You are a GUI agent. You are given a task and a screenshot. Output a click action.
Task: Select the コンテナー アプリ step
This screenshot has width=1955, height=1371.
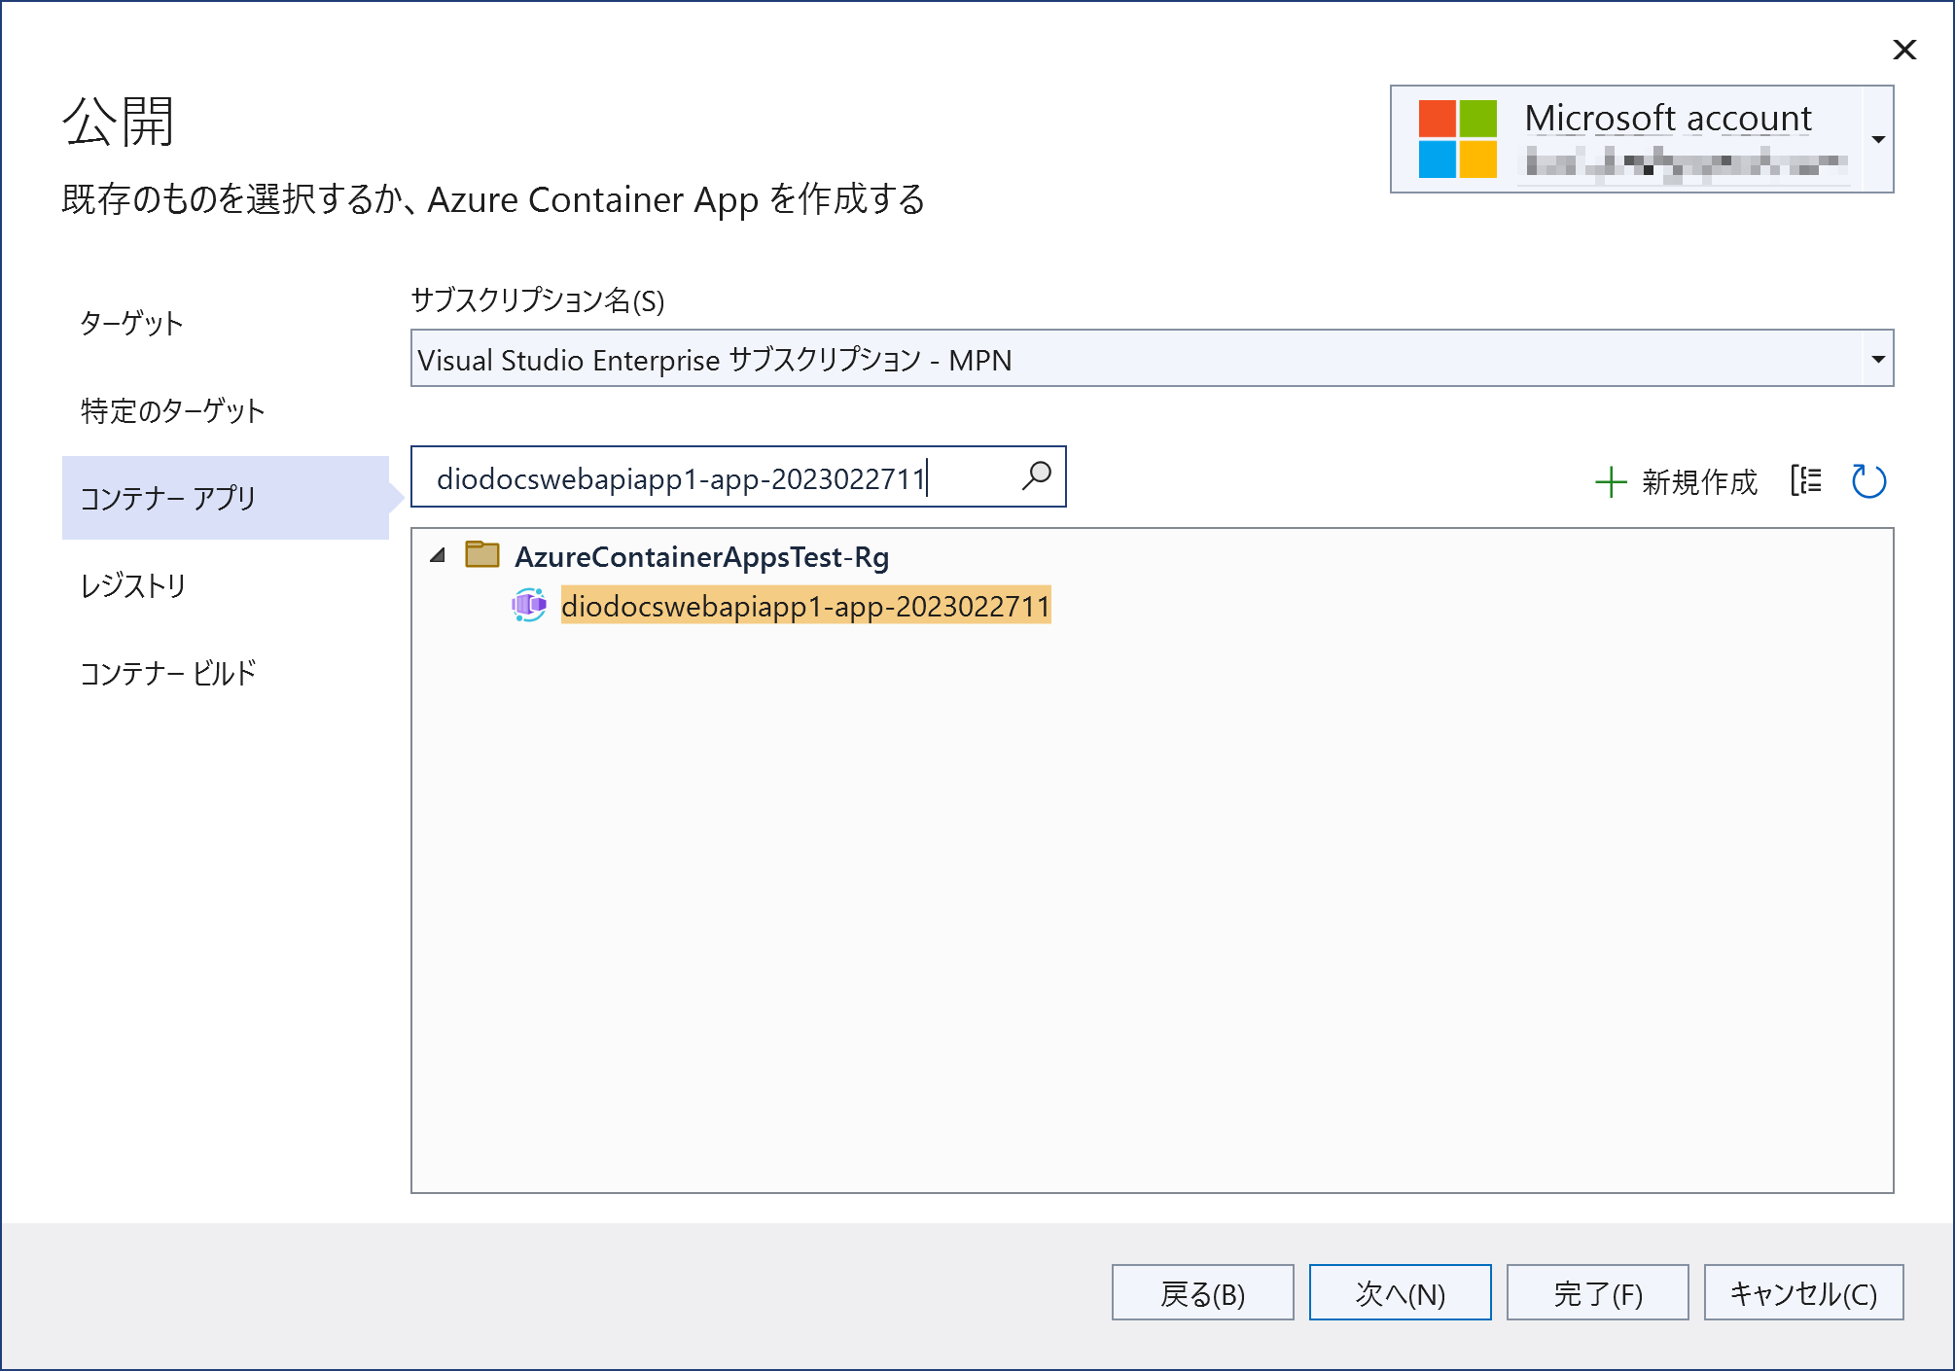(226, 498)
